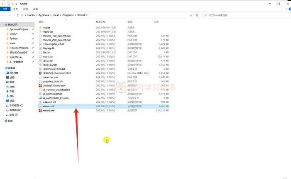Open 本地磁盘 (C:) in the navigation pane
Viewport: 291px width, 179px height.
coord(16,106)
